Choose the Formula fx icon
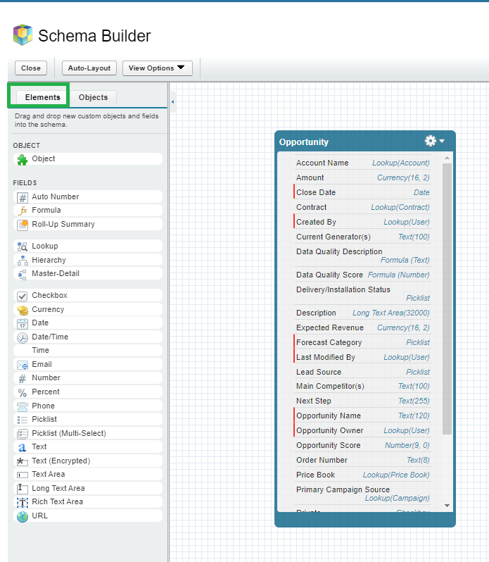The height and width of the screenshot is (562, 489). pos(23,211)
